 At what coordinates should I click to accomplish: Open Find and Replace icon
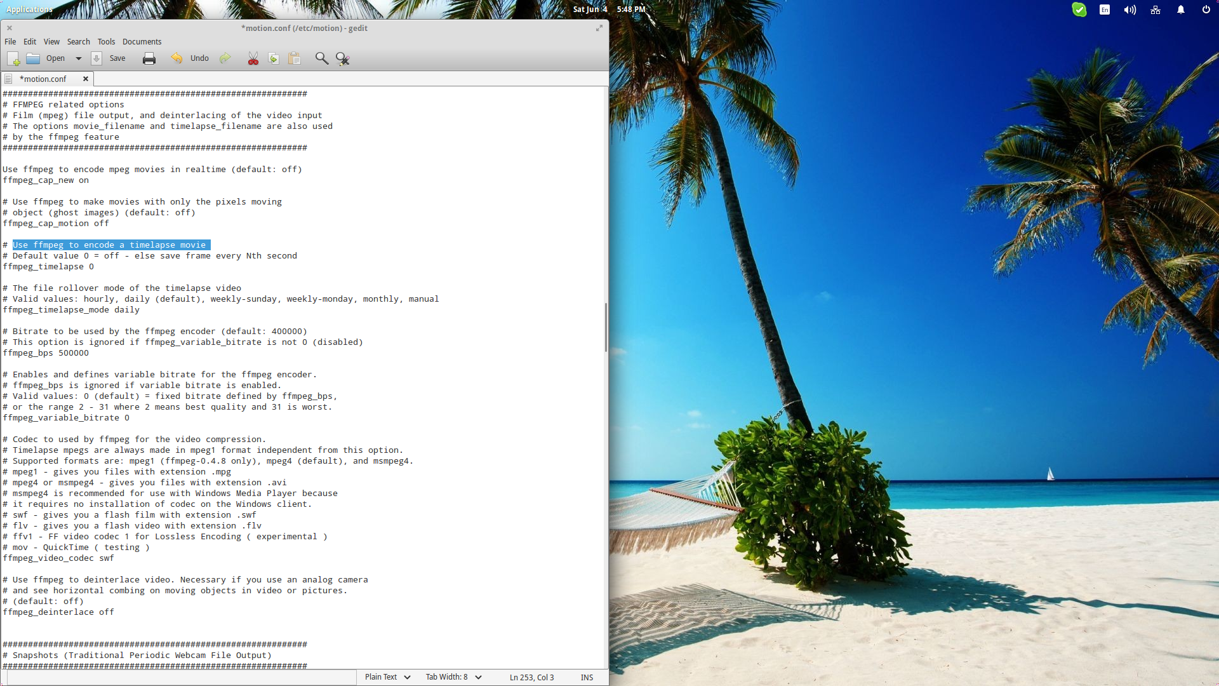[343, 58]
